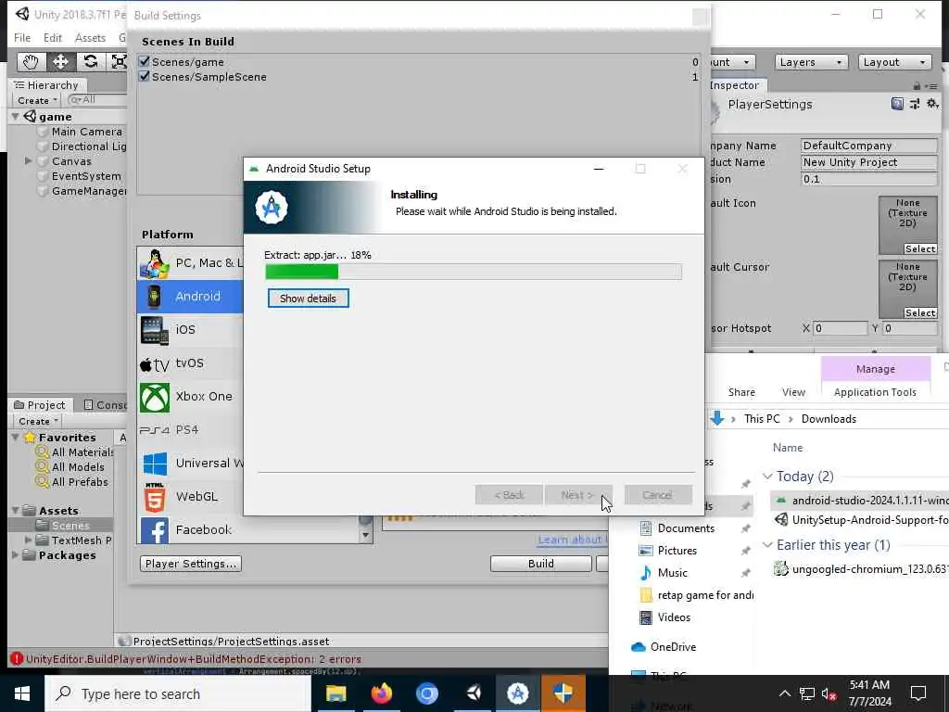The width and height of the screenshot is (949, 712).
Task: Collapse the Earlier this year group
Action: tap(767, 545)
